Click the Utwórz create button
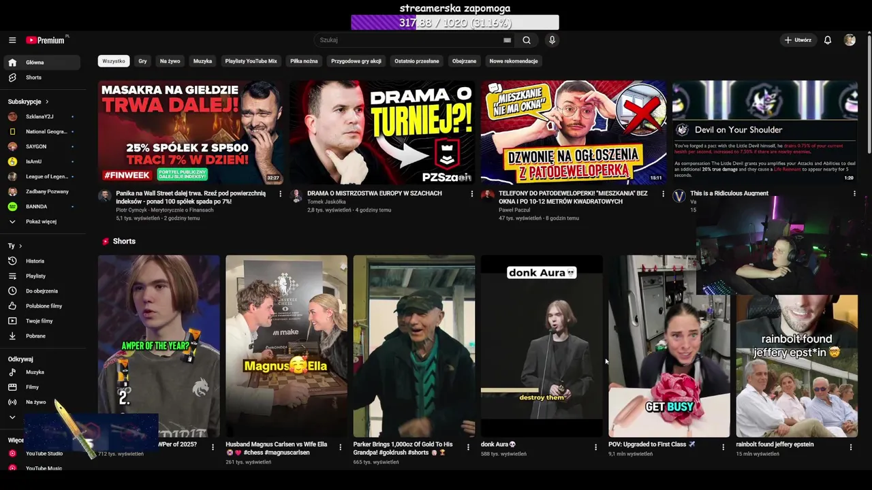This screenshot has height=490, width=872. click(x=798, y=40)
